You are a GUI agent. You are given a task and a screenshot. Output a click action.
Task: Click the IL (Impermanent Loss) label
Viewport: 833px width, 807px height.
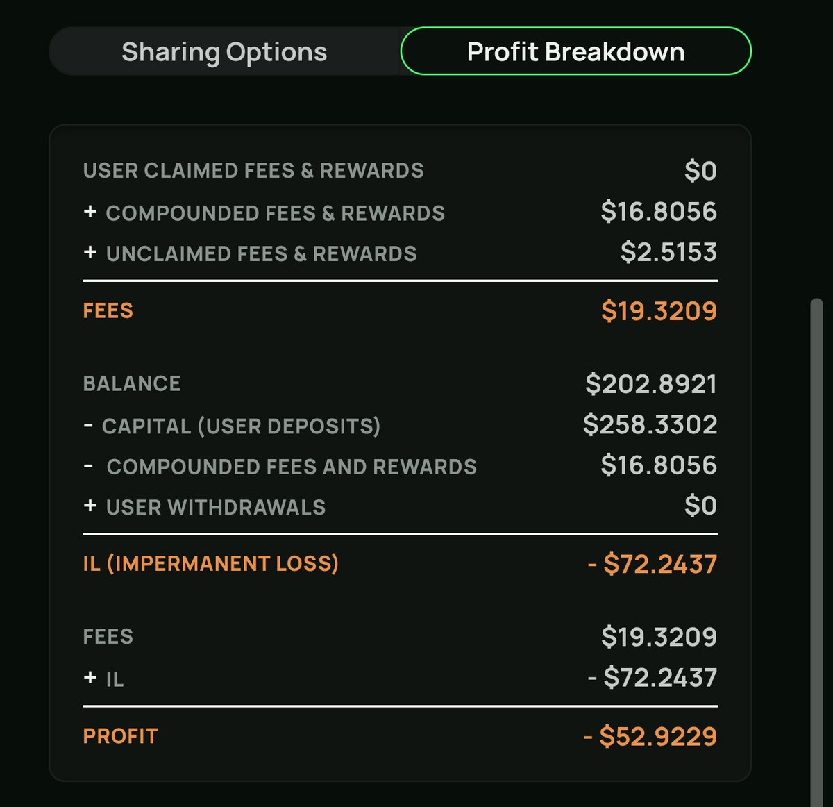pyautogui.click(x=211, y=563)
